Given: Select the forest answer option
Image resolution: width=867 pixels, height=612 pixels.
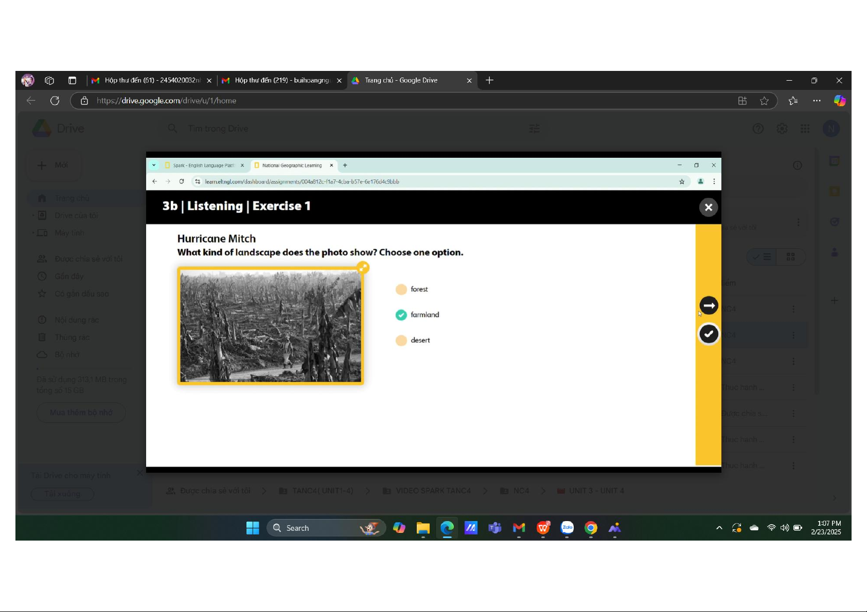Looking at the screenshot, I should tap(401, 289).
